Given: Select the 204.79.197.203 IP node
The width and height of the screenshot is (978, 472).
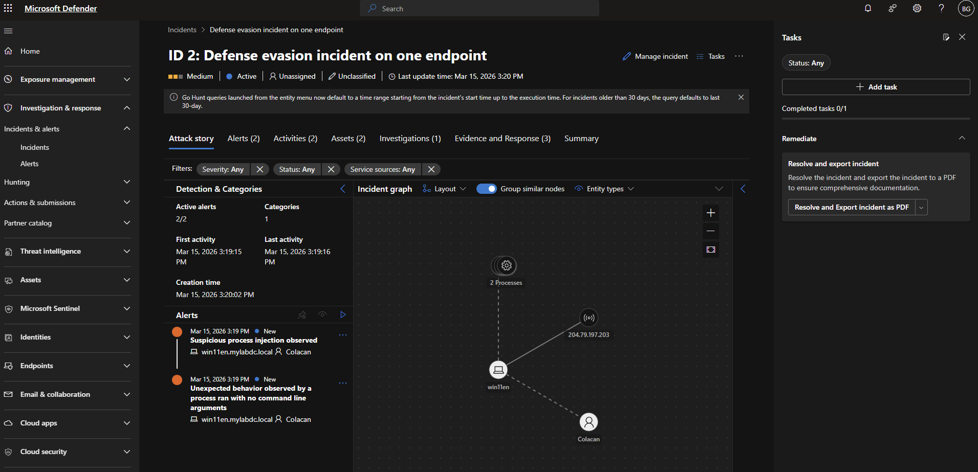Looking at the screenshot, I should pos(589,318).
